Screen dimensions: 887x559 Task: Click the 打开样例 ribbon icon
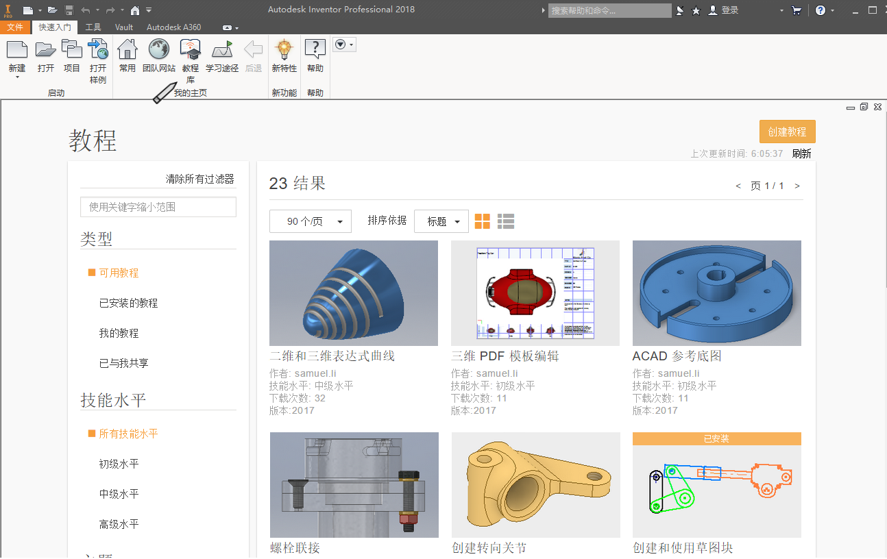click(x=98, y=49)
